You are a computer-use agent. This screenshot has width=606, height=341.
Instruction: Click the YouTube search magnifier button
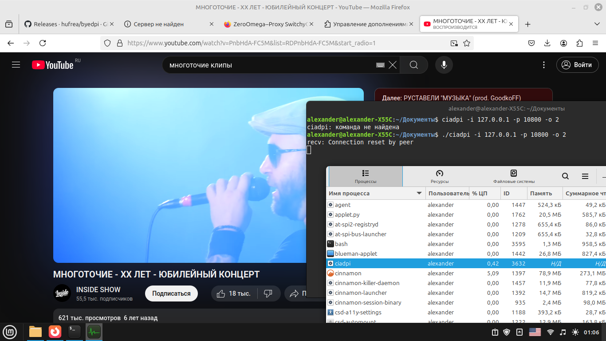413,65
